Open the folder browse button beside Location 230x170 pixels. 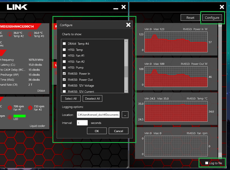click(x=125, y=115)
